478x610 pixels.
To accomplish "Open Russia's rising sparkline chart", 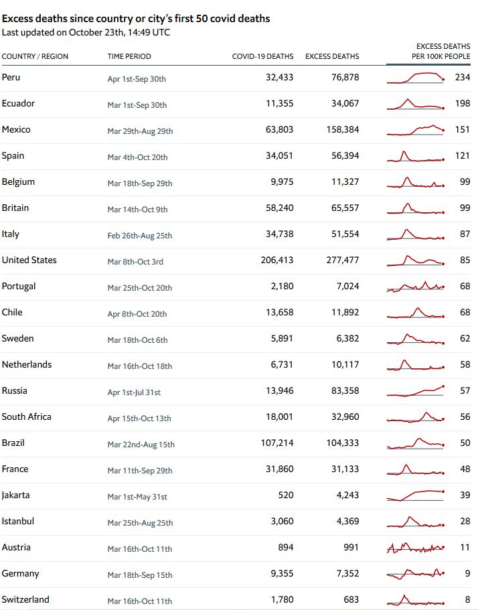I will [415, 391].
